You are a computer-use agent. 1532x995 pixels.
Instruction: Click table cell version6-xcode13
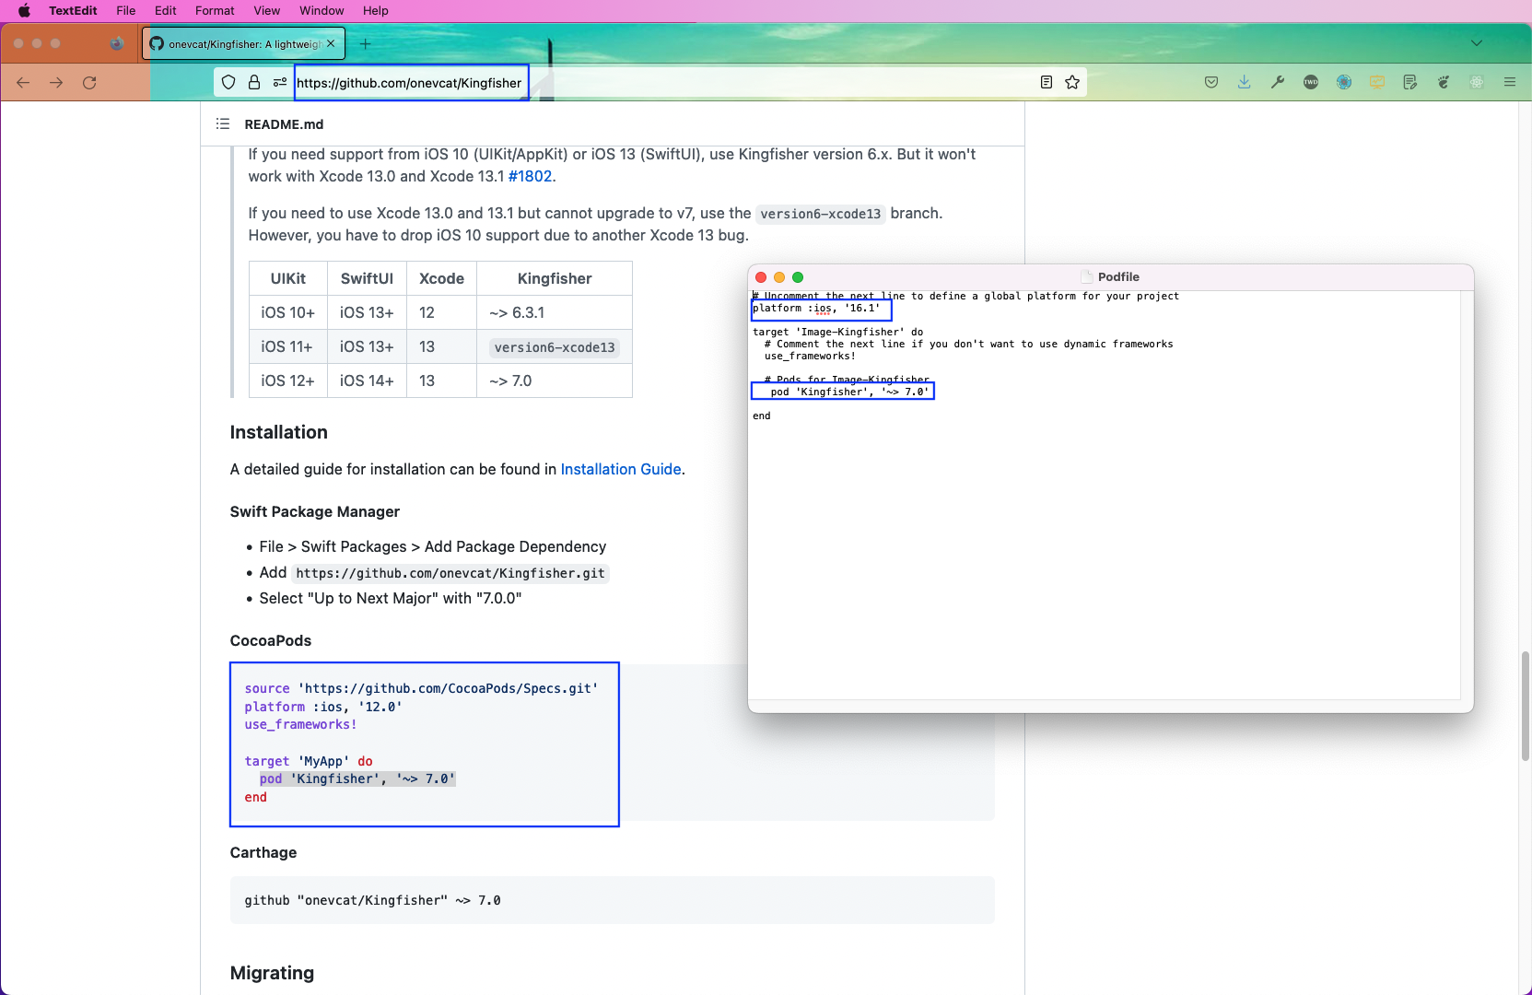click(554, 347)
